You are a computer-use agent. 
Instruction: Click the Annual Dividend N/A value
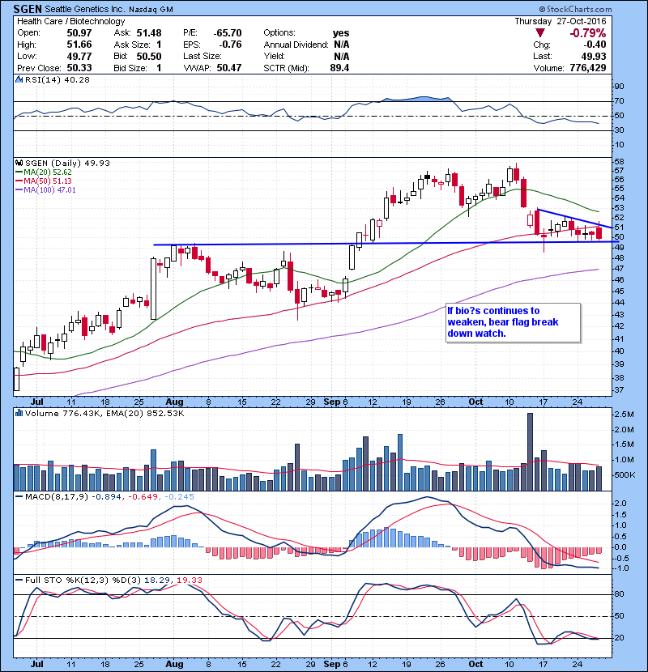[x=341, y=45]
